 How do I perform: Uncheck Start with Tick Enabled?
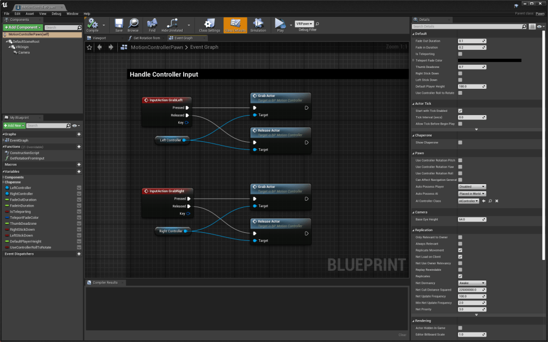[x=460, y=111]
